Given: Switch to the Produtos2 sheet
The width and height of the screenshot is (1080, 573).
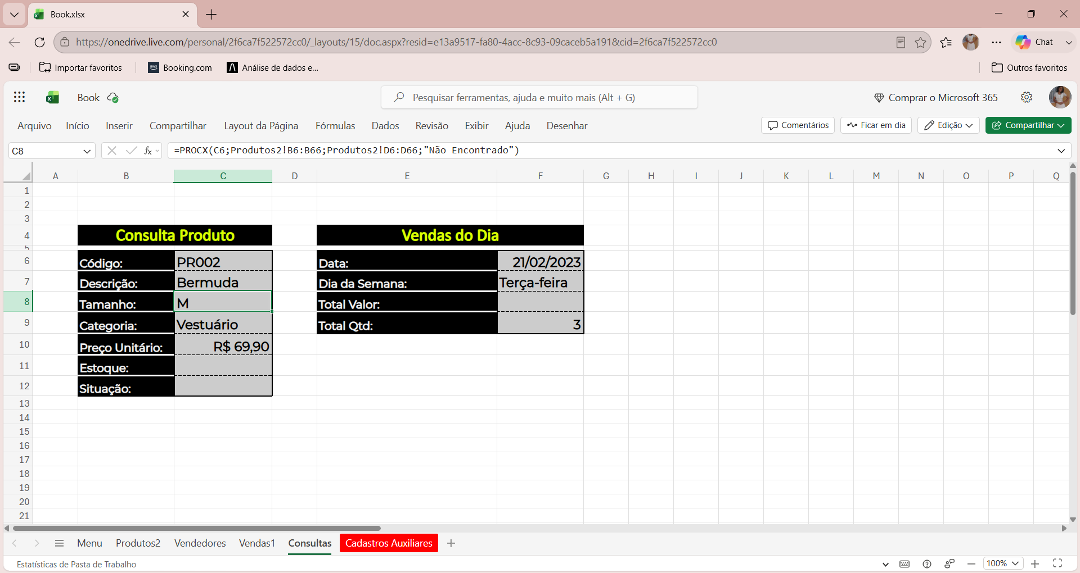Looking at the screenshot, I should coord(138,543).
